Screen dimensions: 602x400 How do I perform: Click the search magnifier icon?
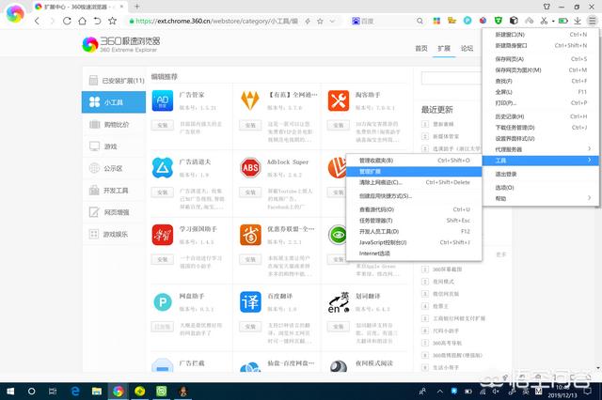click(420, 21)
